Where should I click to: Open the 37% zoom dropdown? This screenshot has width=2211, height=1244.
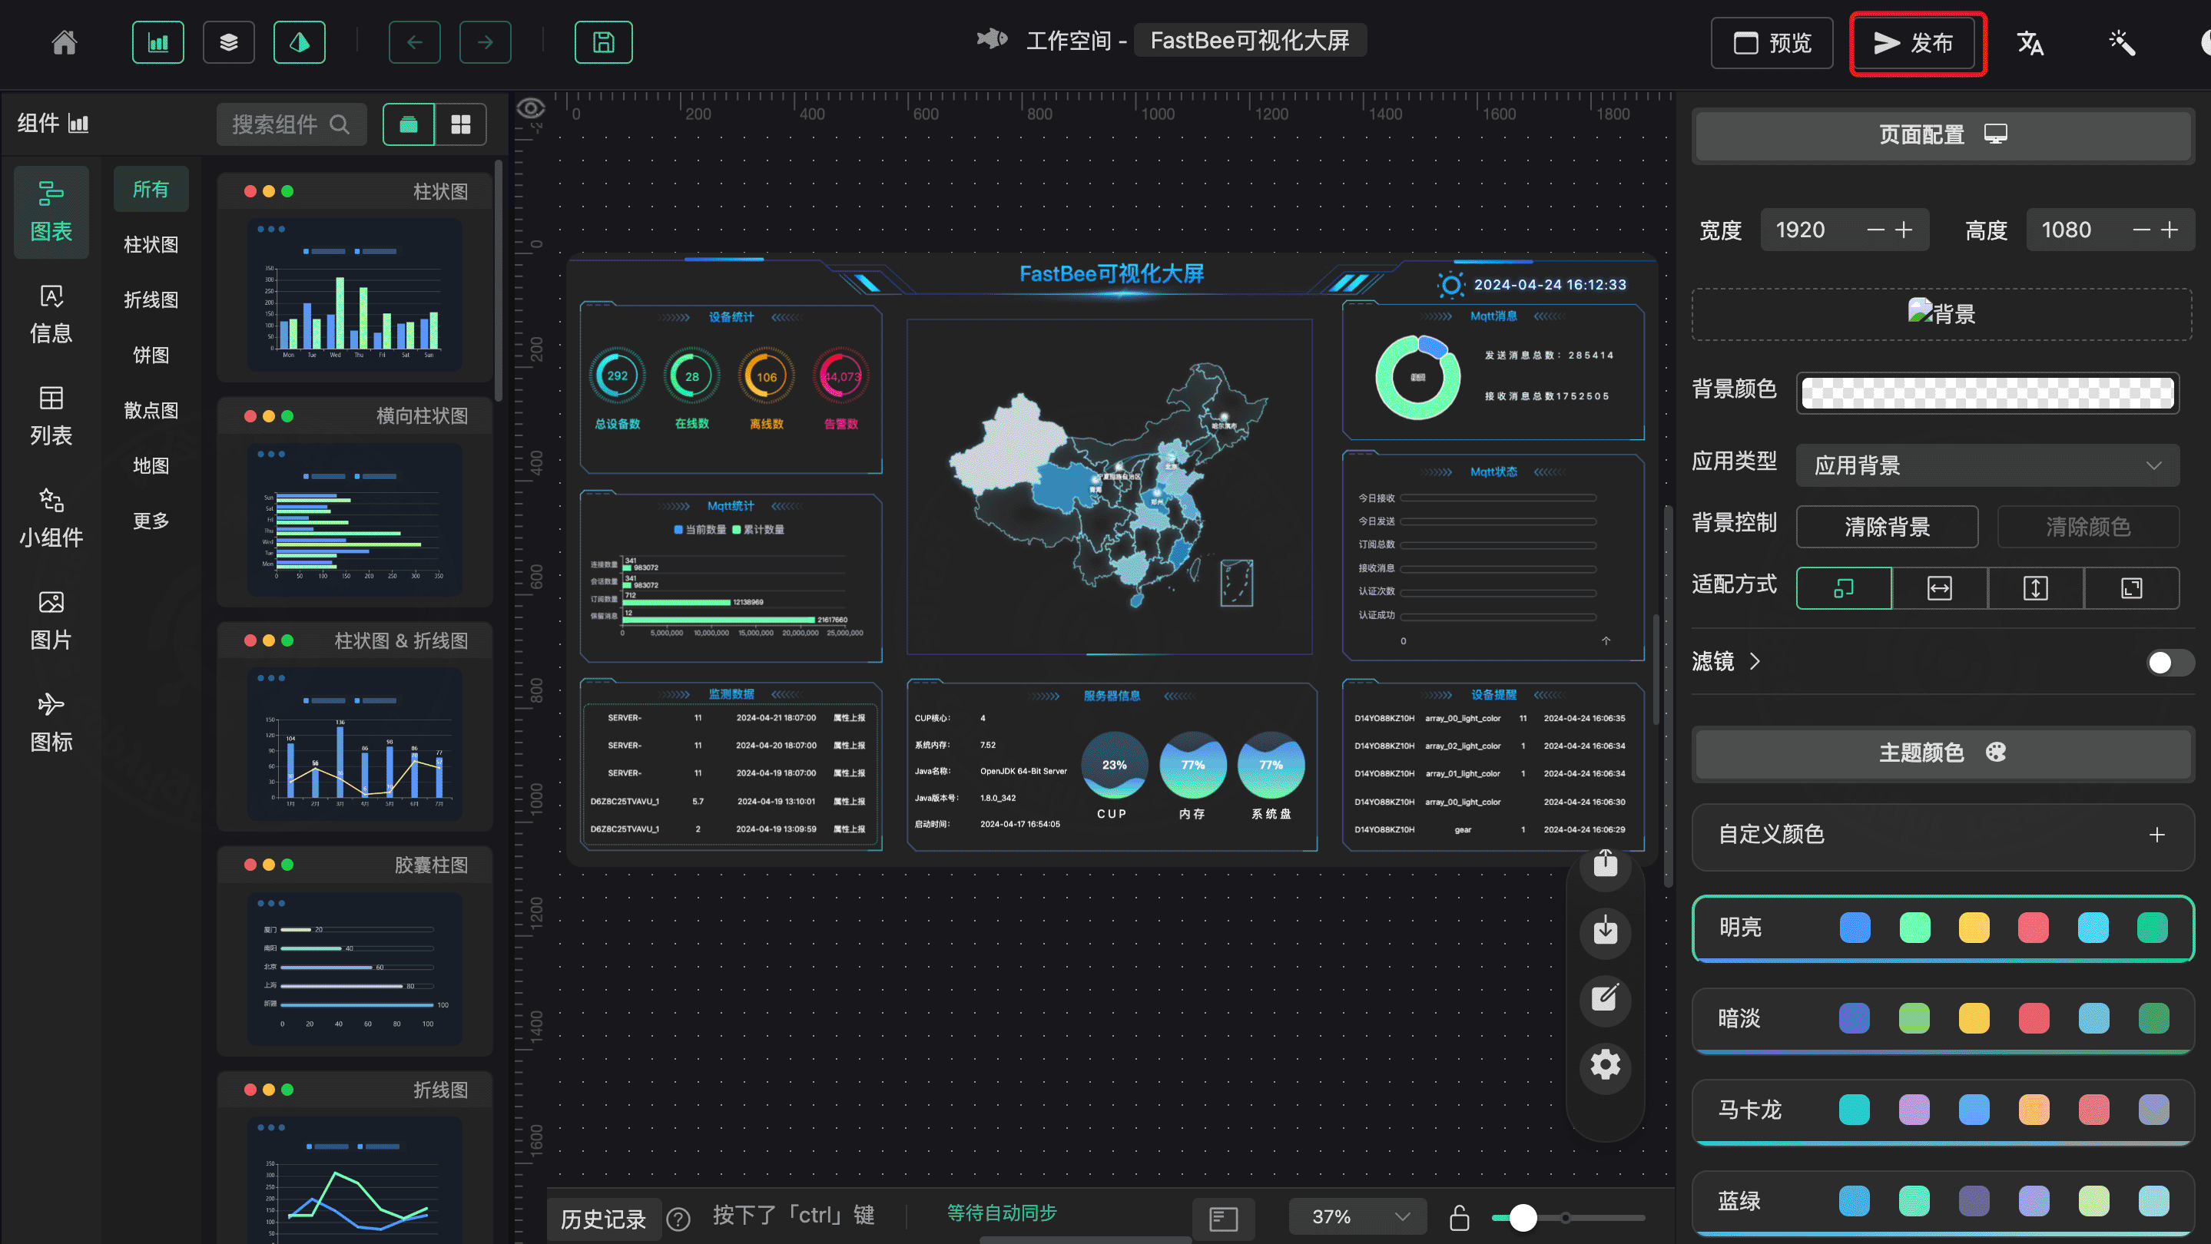coord(1357,1216)
